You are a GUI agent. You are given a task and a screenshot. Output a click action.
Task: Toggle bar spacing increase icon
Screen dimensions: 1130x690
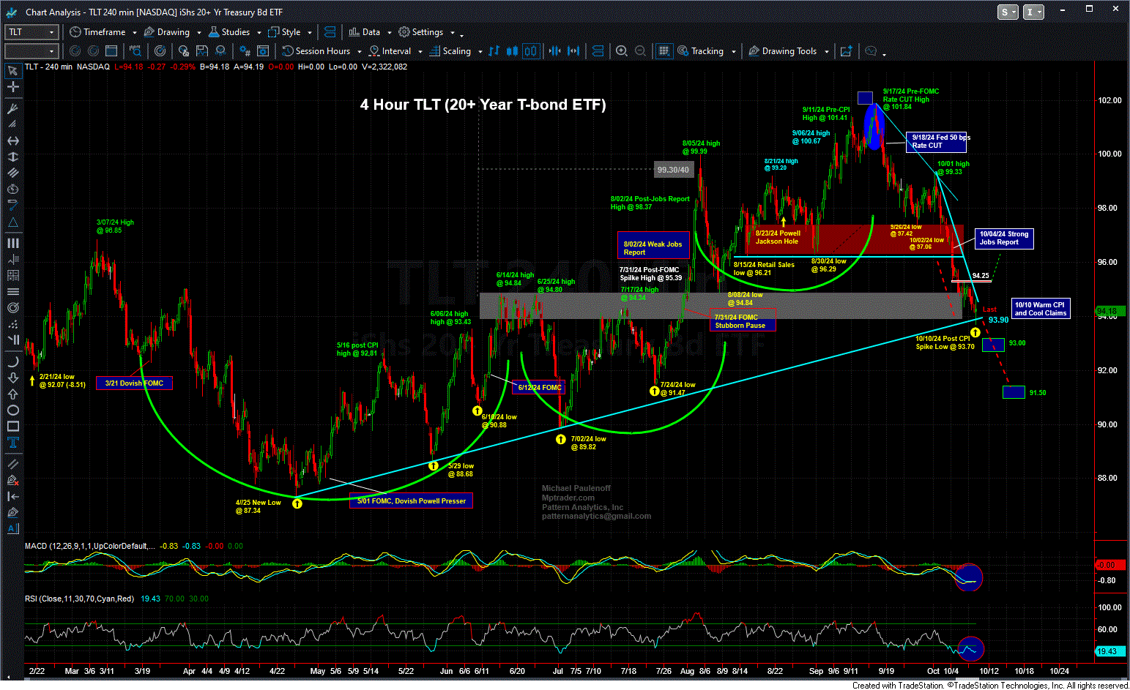[x=573, y=50]
